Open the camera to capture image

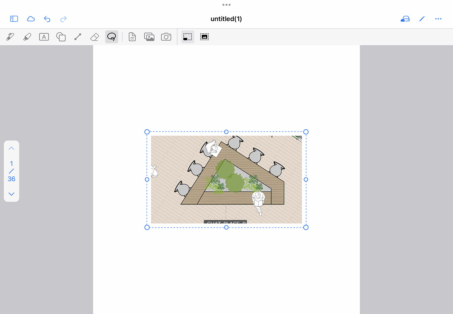click(x=166, y=37)
